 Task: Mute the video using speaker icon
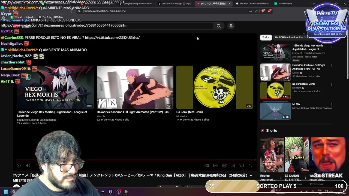28,166
